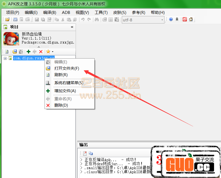The image size is (221, 178).
Task: Clear output with the red-X page icon
Action: tap(85, 153)
